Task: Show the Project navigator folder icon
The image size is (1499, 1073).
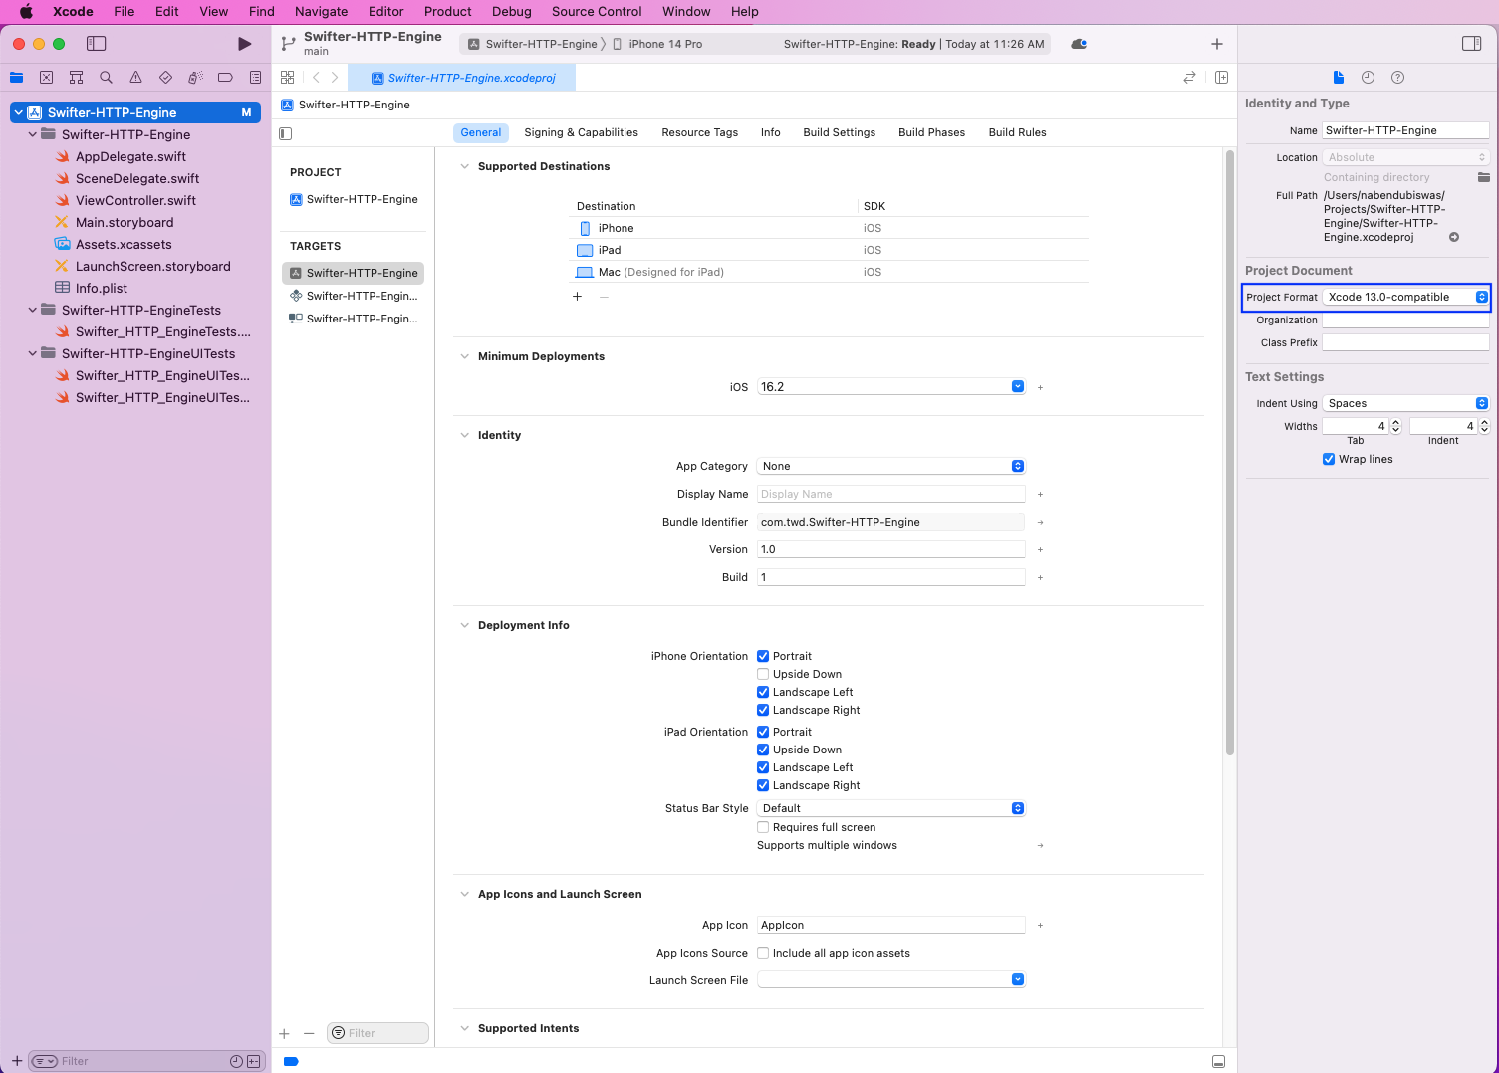Action: [x=17, y=77]
